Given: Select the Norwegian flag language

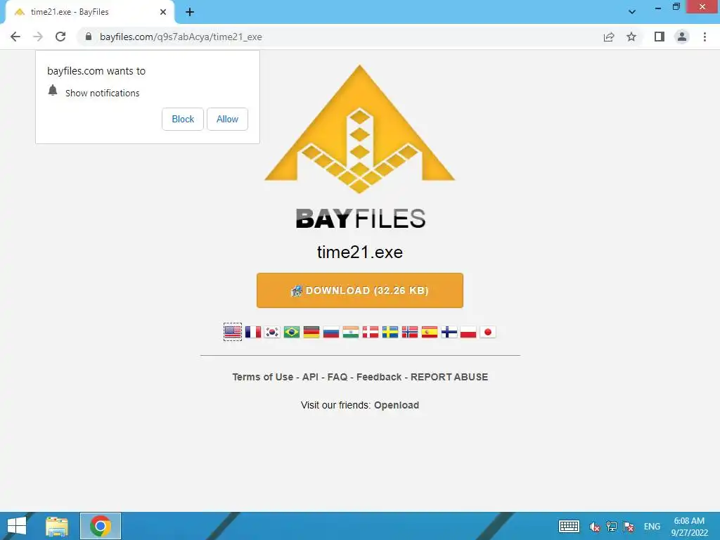Looking at the screenshot, I should pyautogui.click(x=410, y=332).
